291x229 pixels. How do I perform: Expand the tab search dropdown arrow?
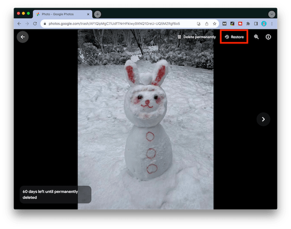coord(271,14)
